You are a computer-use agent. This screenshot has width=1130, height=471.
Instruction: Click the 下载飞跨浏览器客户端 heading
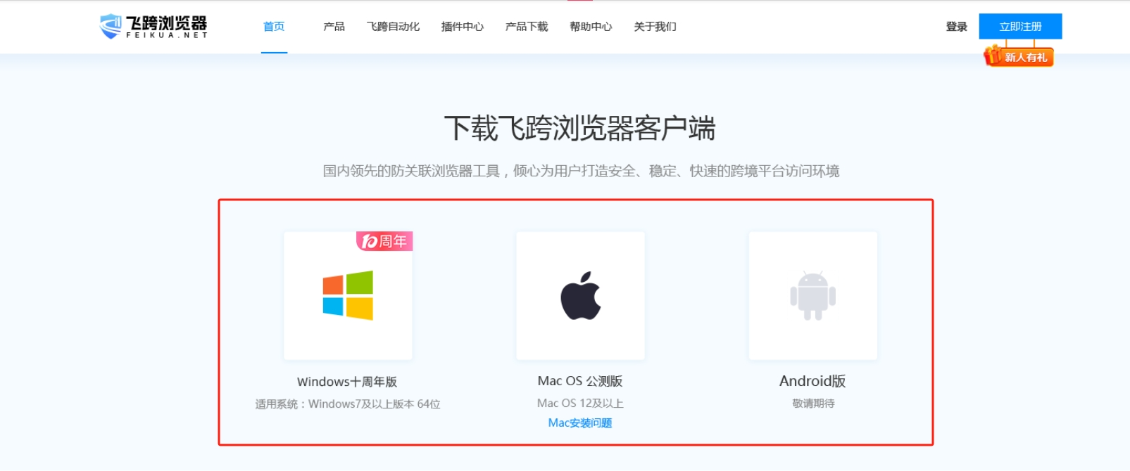579,129
